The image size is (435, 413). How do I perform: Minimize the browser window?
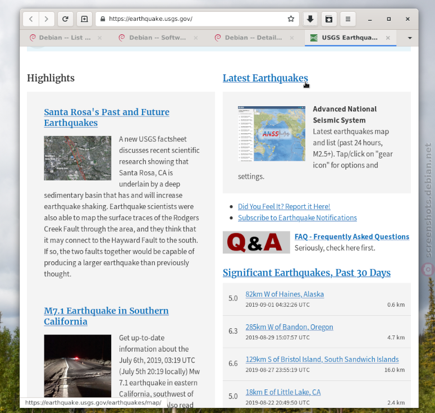click(x=370, y=19)
